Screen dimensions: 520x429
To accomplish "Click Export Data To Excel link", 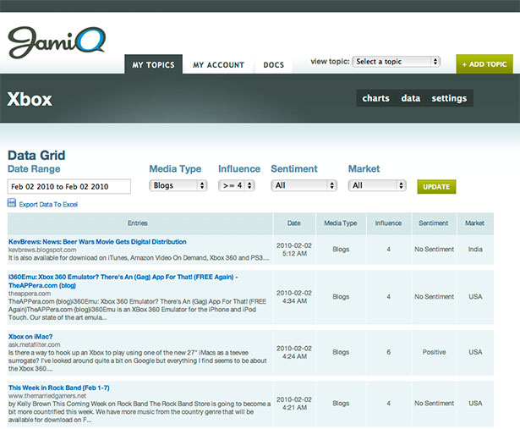I will pos(48,205).
